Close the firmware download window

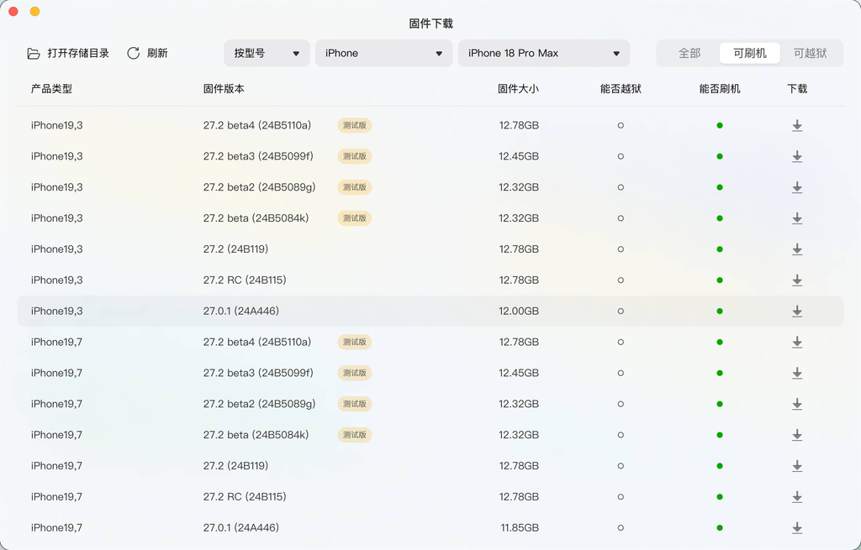point(13,12)
